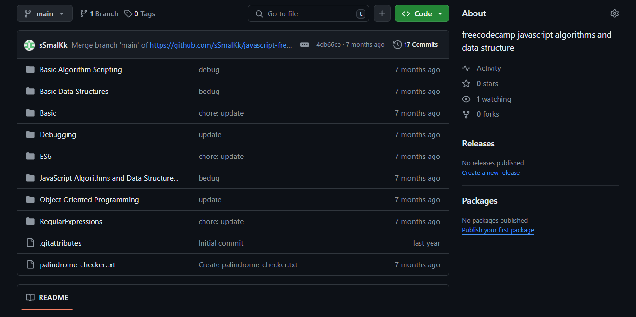Click the eye watching icon
Viewport: 636px width, 317px height.
click(x=466, y=99)
